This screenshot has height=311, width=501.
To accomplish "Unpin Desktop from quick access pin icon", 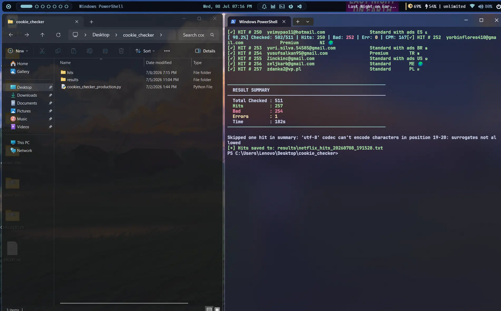I will coord(50,87).
